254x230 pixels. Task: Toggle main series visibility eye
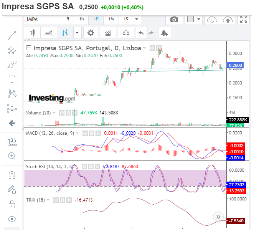pos(152,48)
